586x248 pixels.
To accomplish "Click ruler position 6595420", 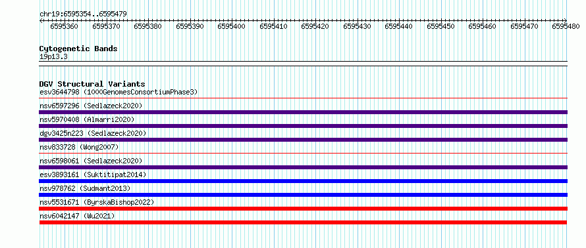I will pos(315,26).
